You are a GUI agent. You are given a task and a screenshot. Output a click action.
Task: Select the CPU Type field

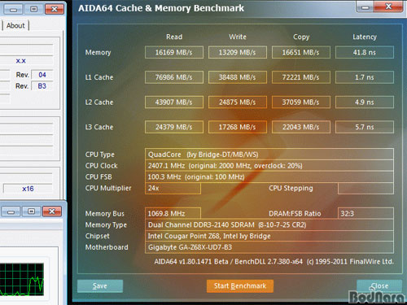coord(269,155)
